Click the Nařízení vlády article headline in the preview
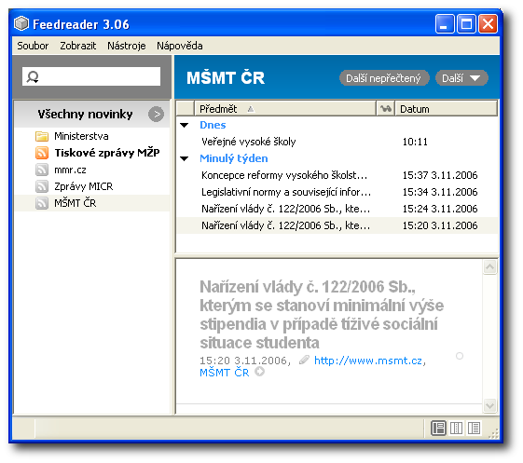Image resolution: width=523 pixels, height=463 pixels. coord(322,315)
